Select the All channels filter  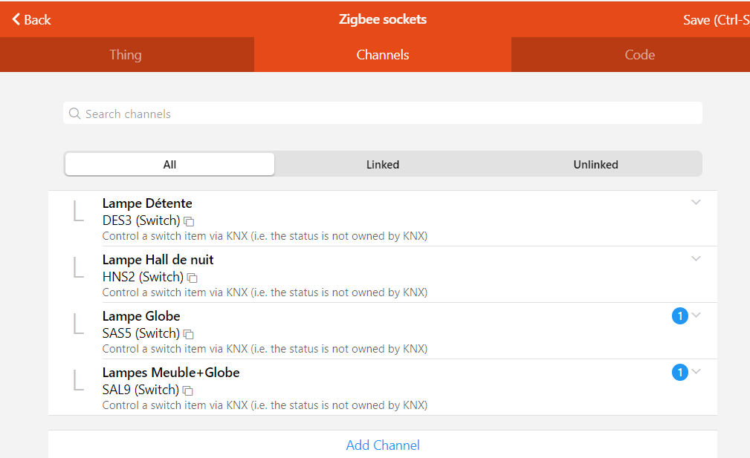click(169, 164)
